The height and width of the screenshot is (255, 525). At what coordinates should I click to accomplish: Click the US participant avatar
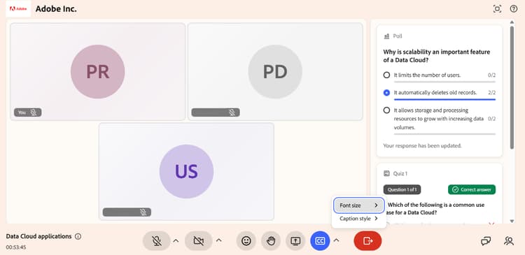click(186, 171)
